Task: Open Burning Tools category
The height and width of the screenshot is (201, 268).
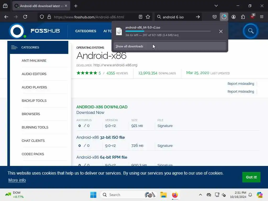Action: click(x=35, y=127)
